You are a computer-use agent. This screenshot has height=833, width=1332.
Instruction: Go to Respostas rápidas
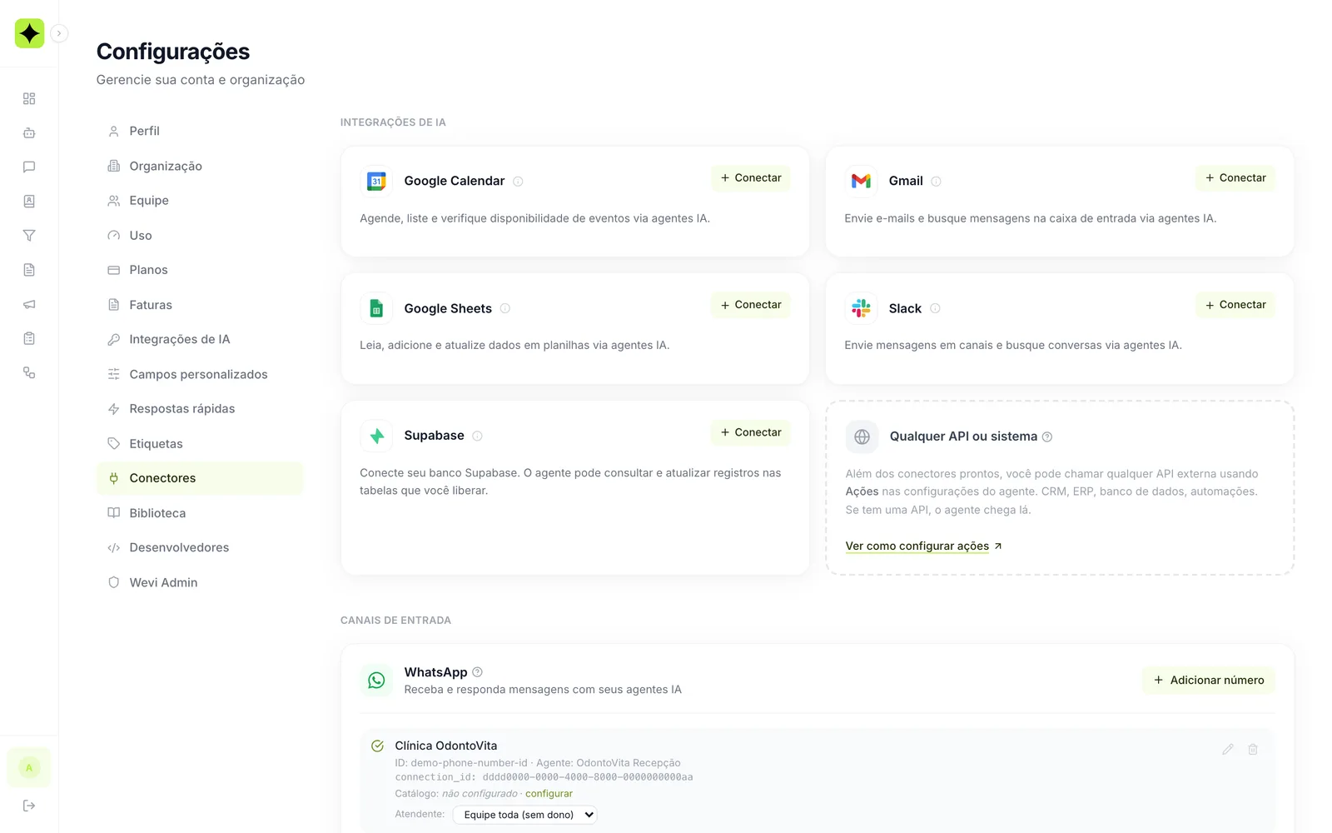[200, 409]
